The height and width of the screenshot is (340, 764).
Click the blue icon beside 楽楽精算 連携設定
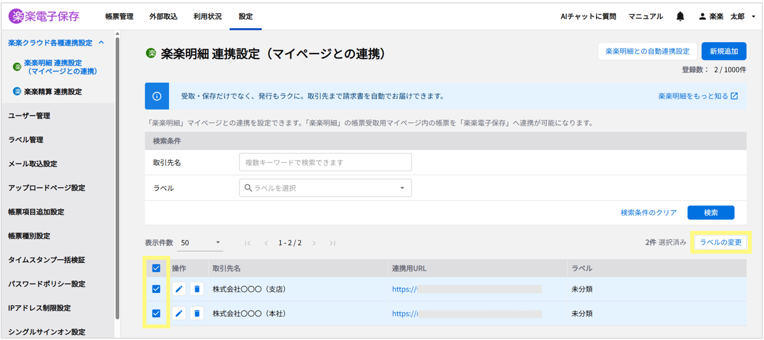point(17,91)
